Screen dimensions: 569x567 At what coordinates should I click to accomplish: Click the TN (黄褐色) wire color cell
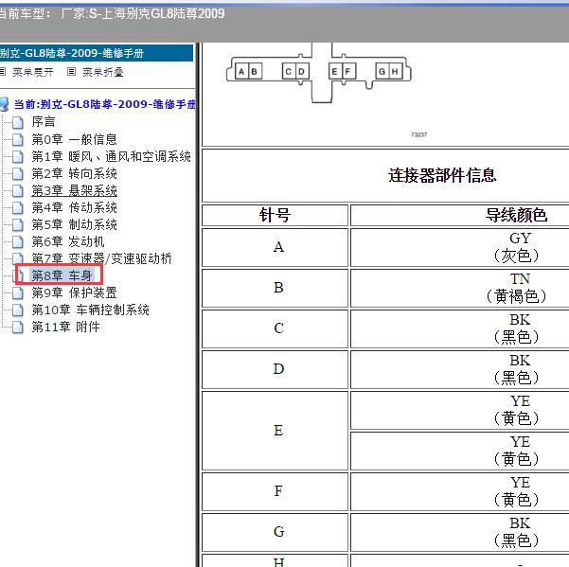pyautogui.click(x=460, y=288)
